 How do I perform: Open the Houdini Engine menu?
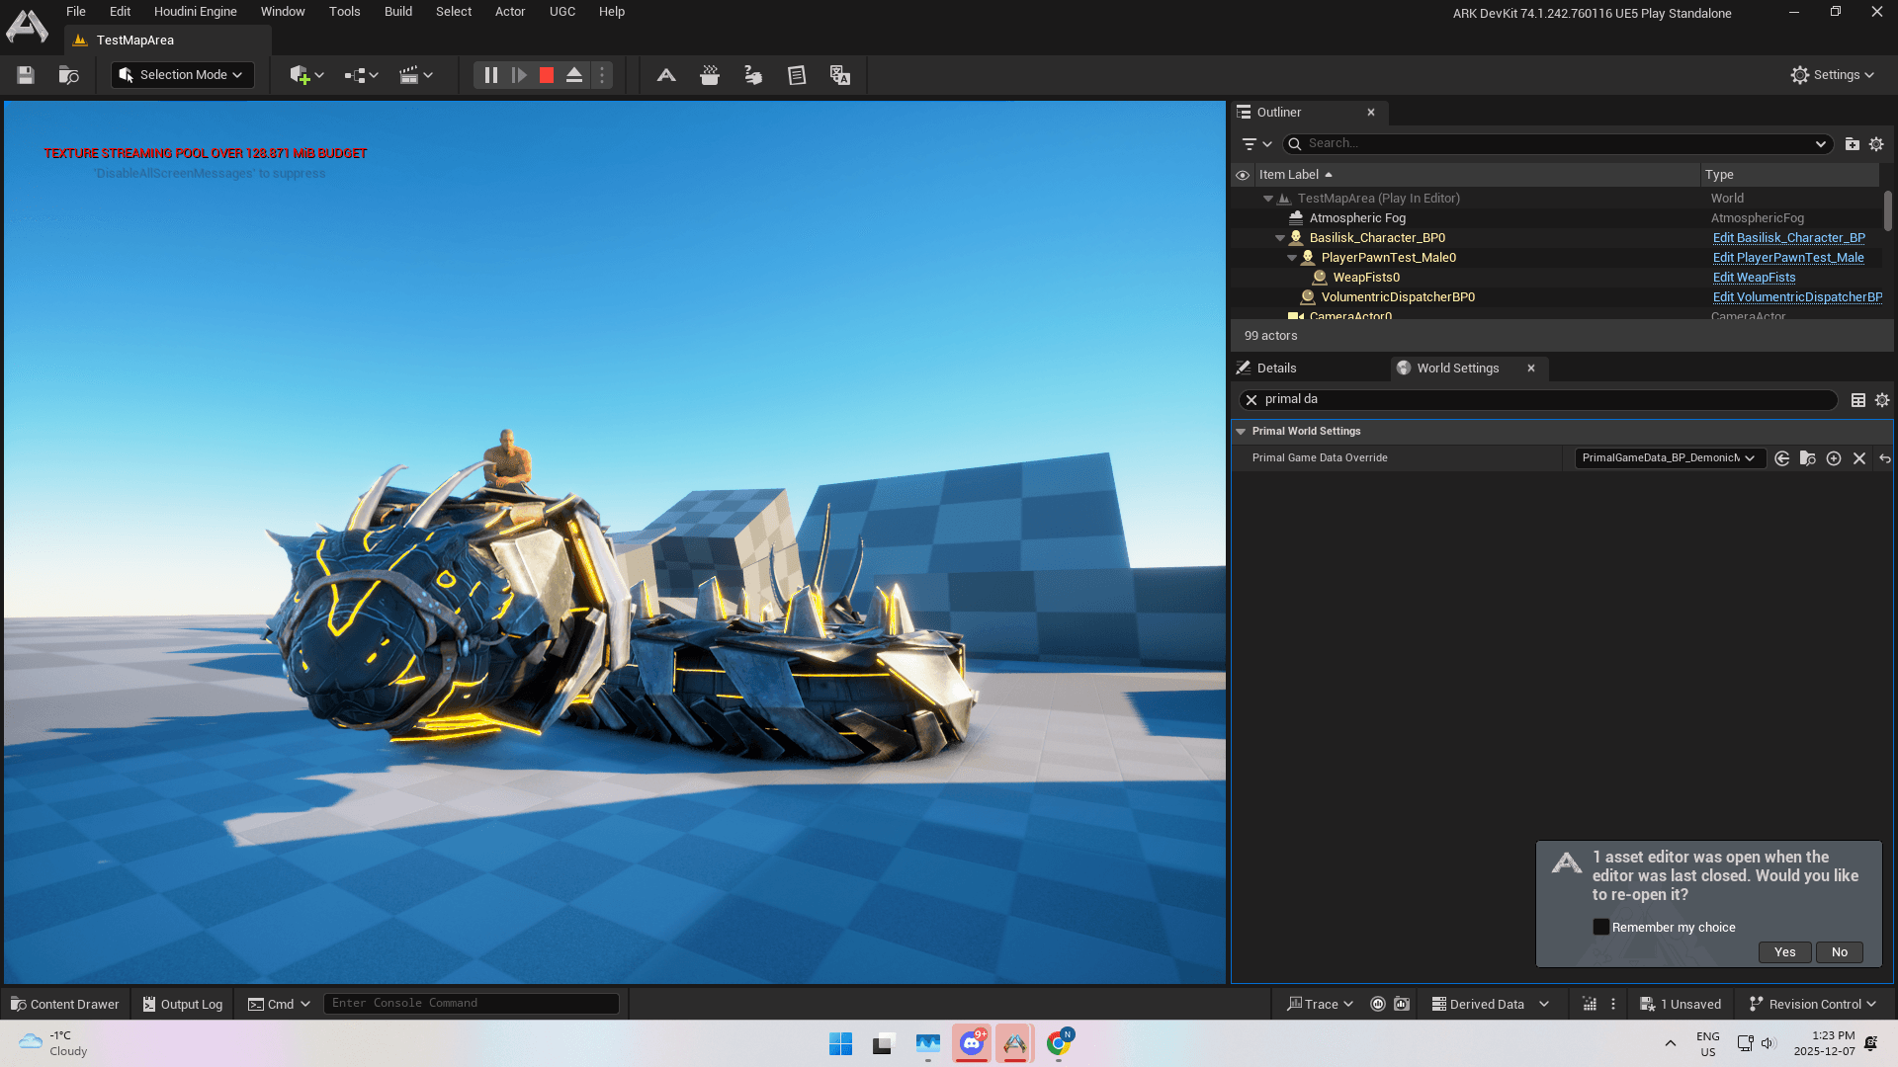click(195, 12)
